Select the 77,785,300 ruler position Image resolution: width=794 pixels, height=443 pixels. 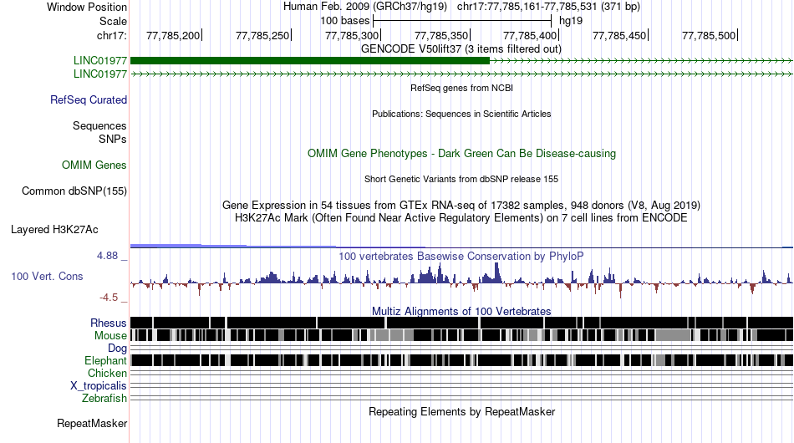[x=353, y=35]
